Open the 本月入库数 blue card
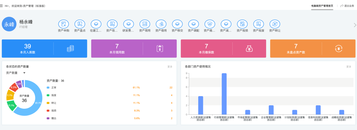This screenshot has height=130, width=357. click(44, 49)
